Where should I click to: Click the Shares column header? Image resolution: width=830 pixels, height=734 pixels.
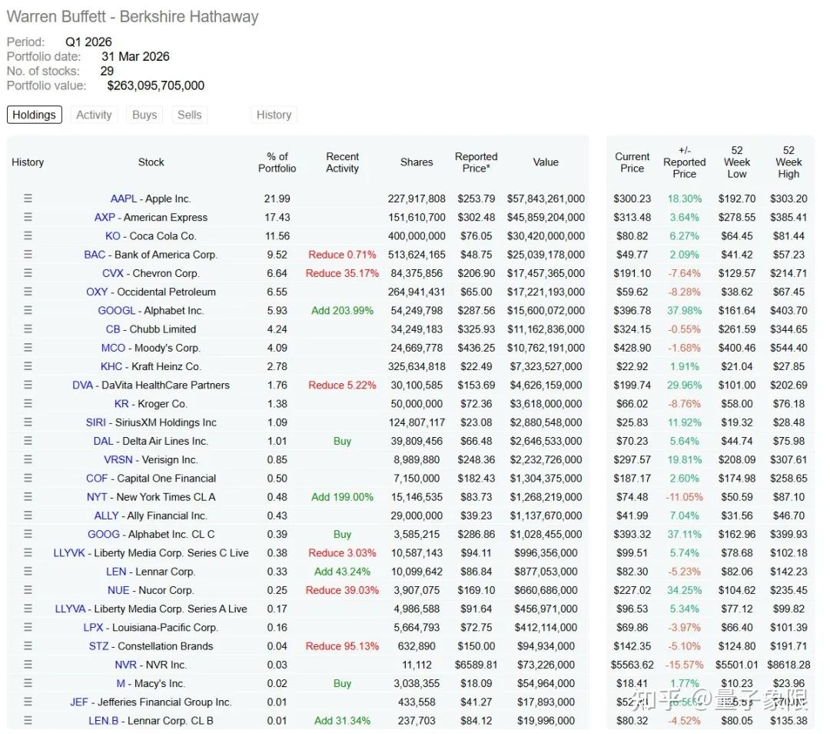point(417,162)
